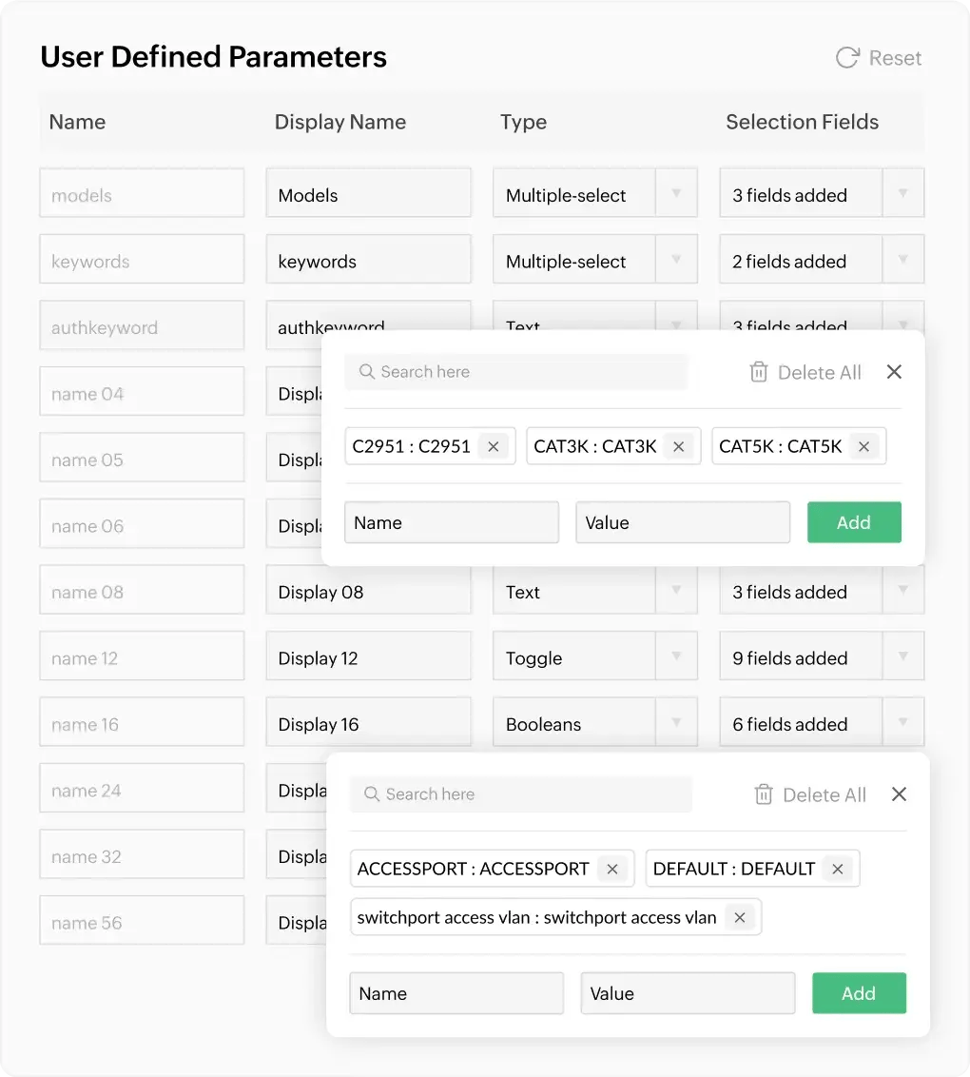Remove the C2951 : C2951 tag
This screenshot has height=1077, width=970.
click(493, 446)
